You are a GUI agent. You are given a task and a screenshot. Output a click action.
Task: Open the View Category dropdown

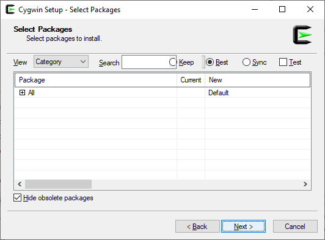coord(61,62)
